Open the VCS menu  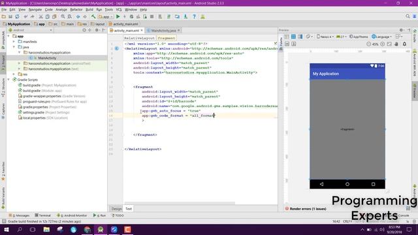tap(119, 10)
